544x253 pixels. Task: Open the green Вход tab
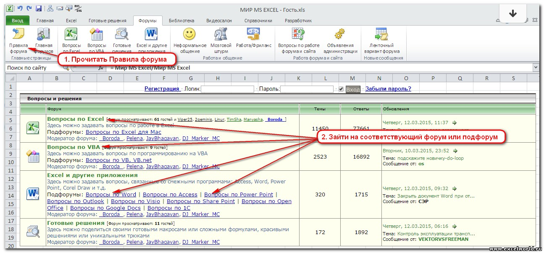point(18,21)
